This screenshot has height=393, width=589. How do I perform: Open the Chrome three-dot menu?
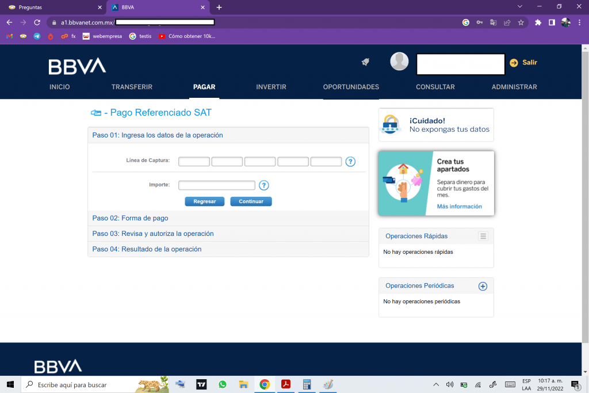click(580, 22)
